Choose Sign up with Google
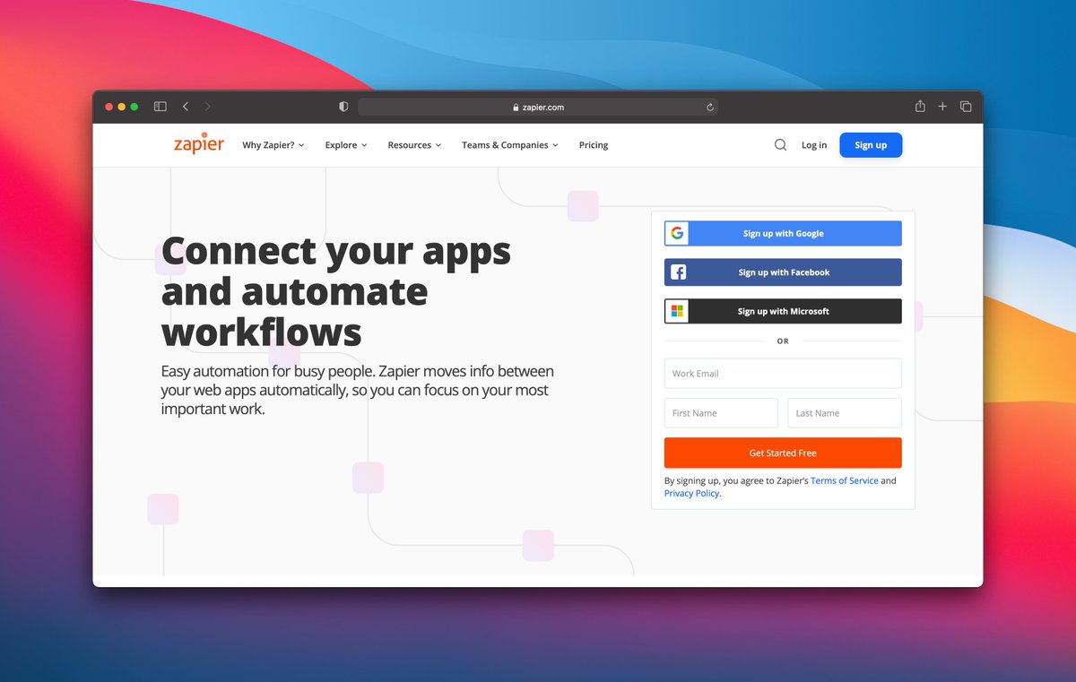Viewport: 1076px width, 682px height. click(x=783, y=233)
